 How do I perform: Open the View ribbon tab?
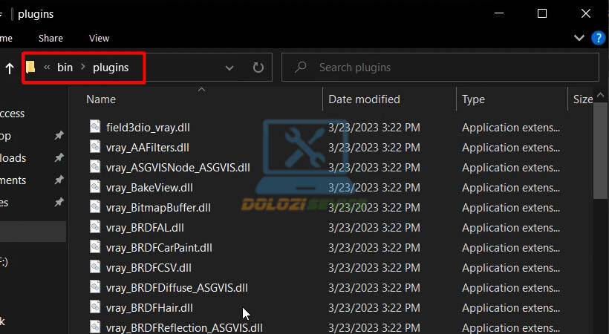click(x=99, y=38)
